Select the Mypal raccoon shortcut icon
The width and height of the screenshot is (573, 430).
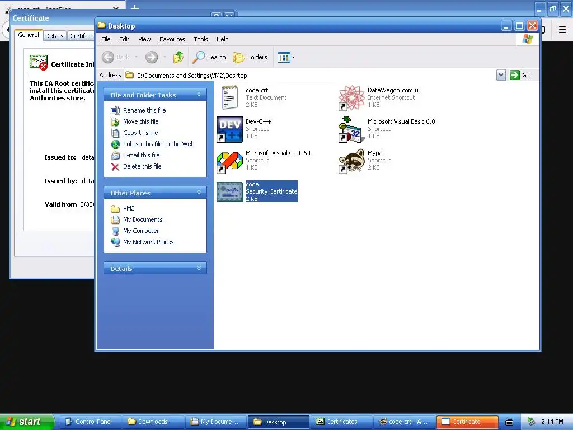351,161
